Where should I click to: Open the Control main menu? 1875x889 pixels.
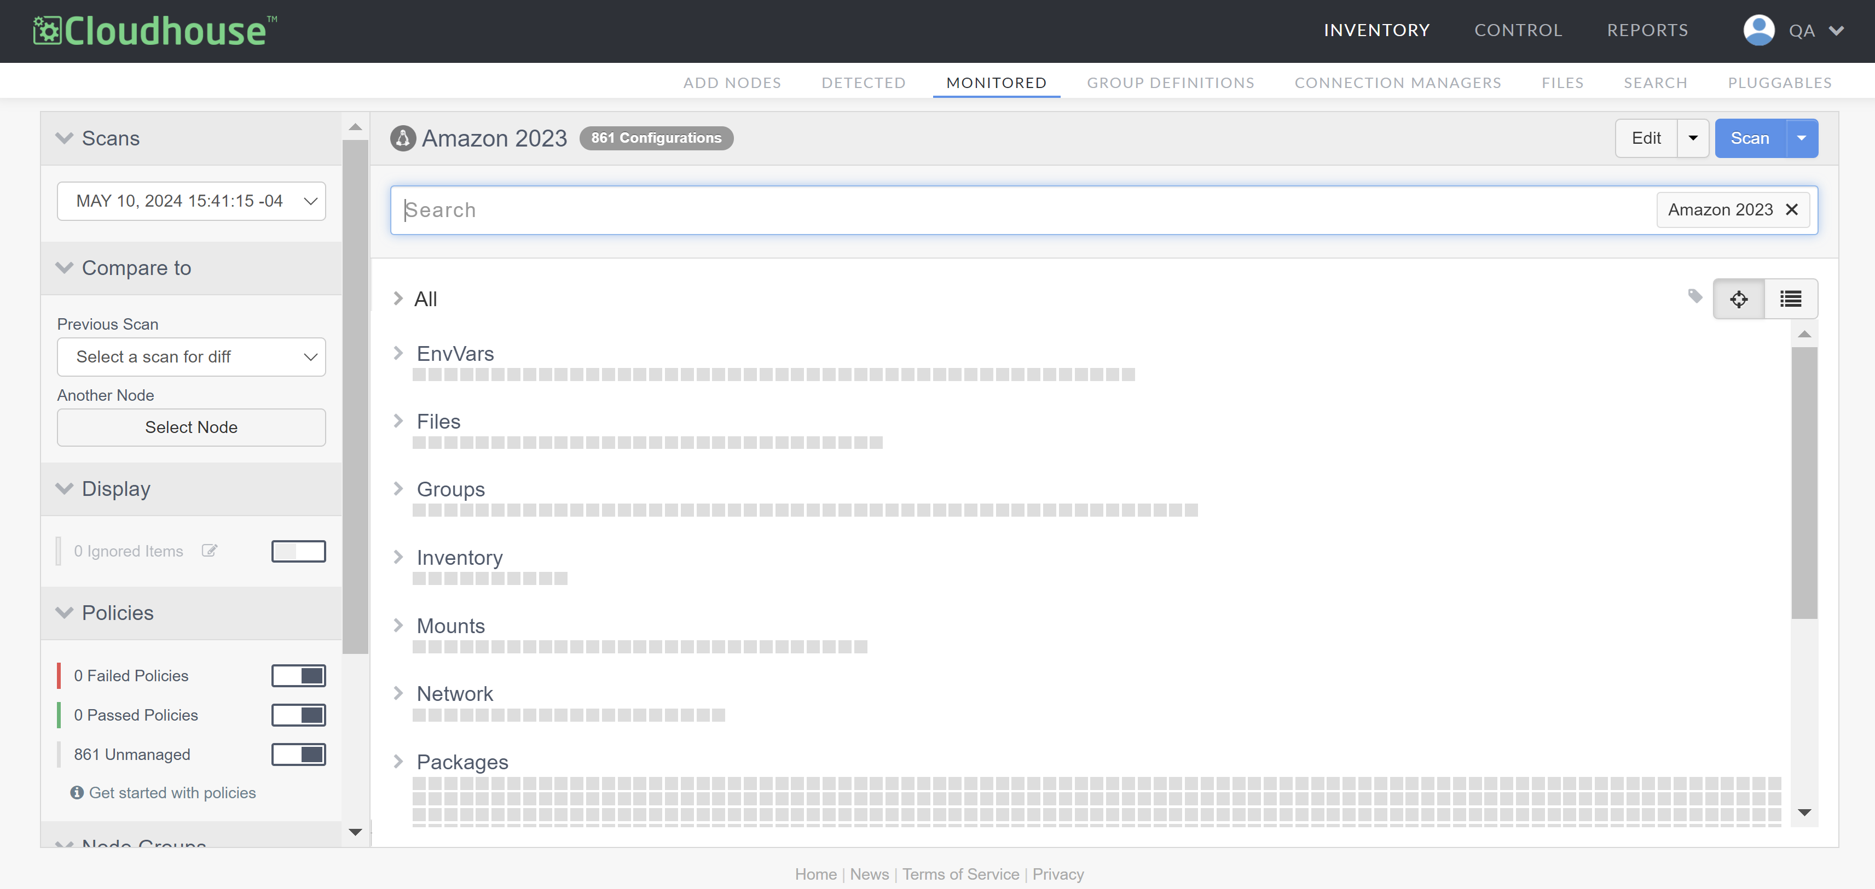(1518, 31)
